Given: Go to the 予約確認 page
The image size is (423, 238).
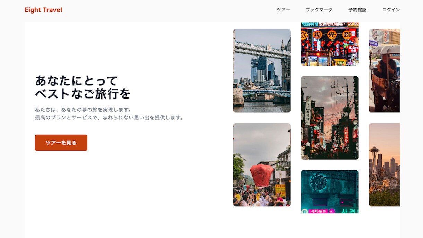Looking at the screenshot, I should click(x=357, y=10).
